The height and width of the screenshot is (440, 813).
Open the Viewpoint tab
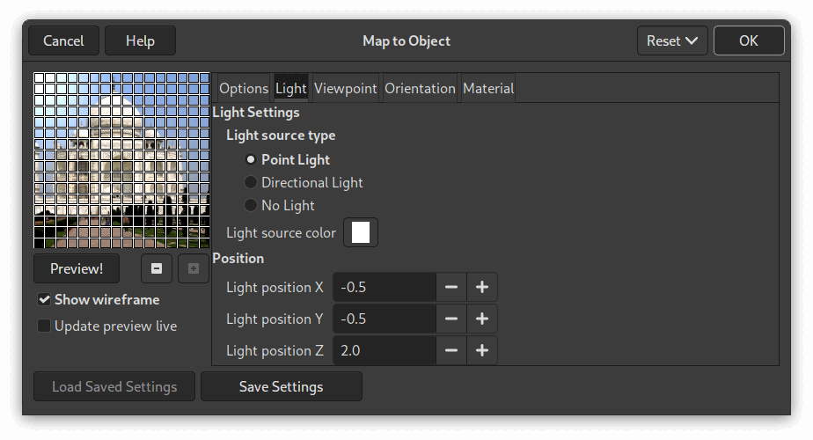[x=346, y=88]
